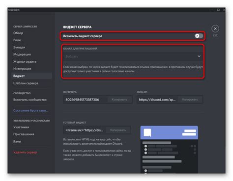
Task: Click the iframe src code field
Action: [x=85, y=130]
